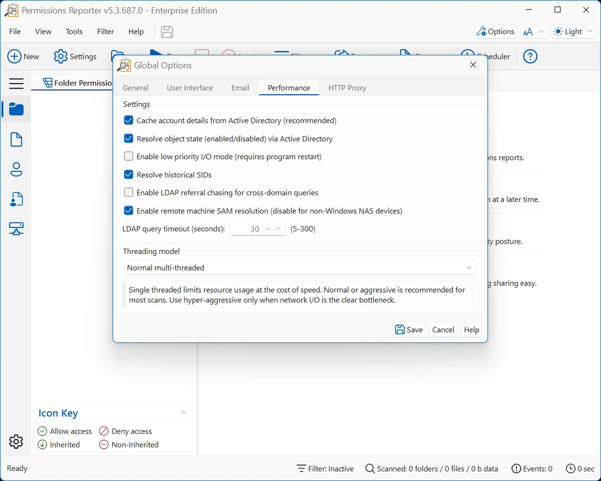The width and height of the screenshot is (601, 481).
Task: Switch to the Email tab
Action: [x=240, y=88]
